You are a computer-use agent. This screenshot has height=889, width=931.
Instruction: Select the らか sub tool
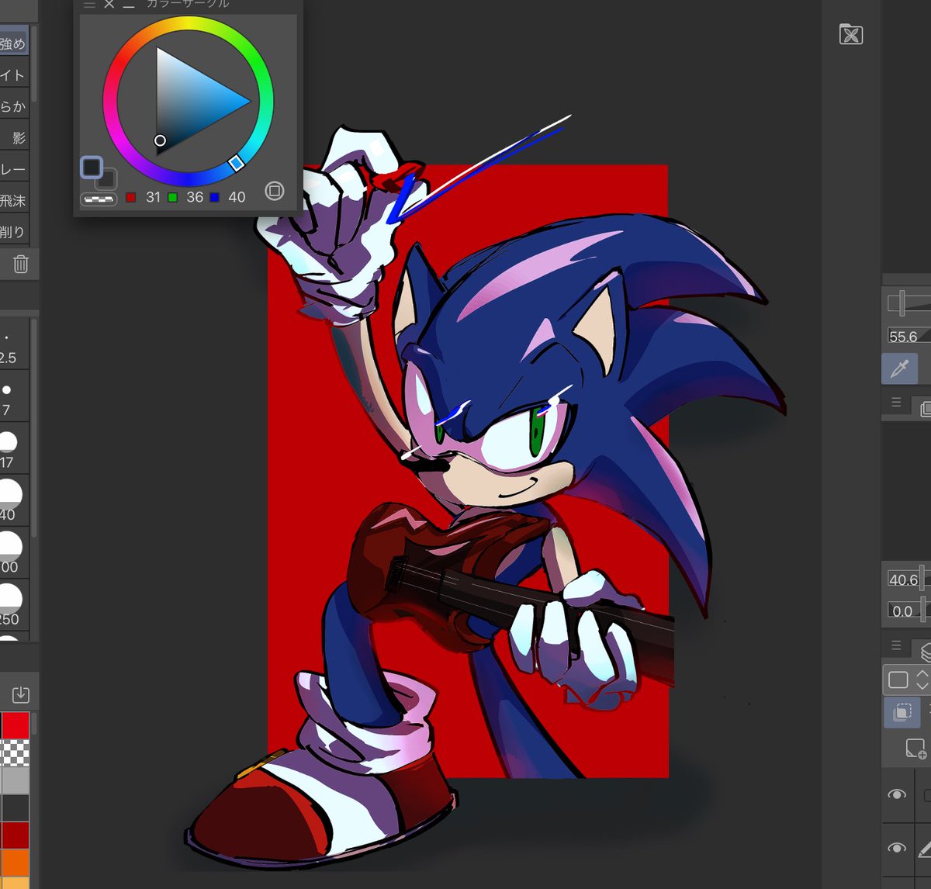[x=15, y=106]
